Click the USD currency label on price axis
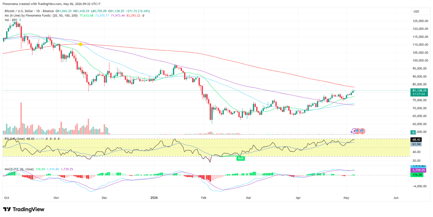Image resolution: width=433 pixels, height=217 pixels. click(416, 11)
